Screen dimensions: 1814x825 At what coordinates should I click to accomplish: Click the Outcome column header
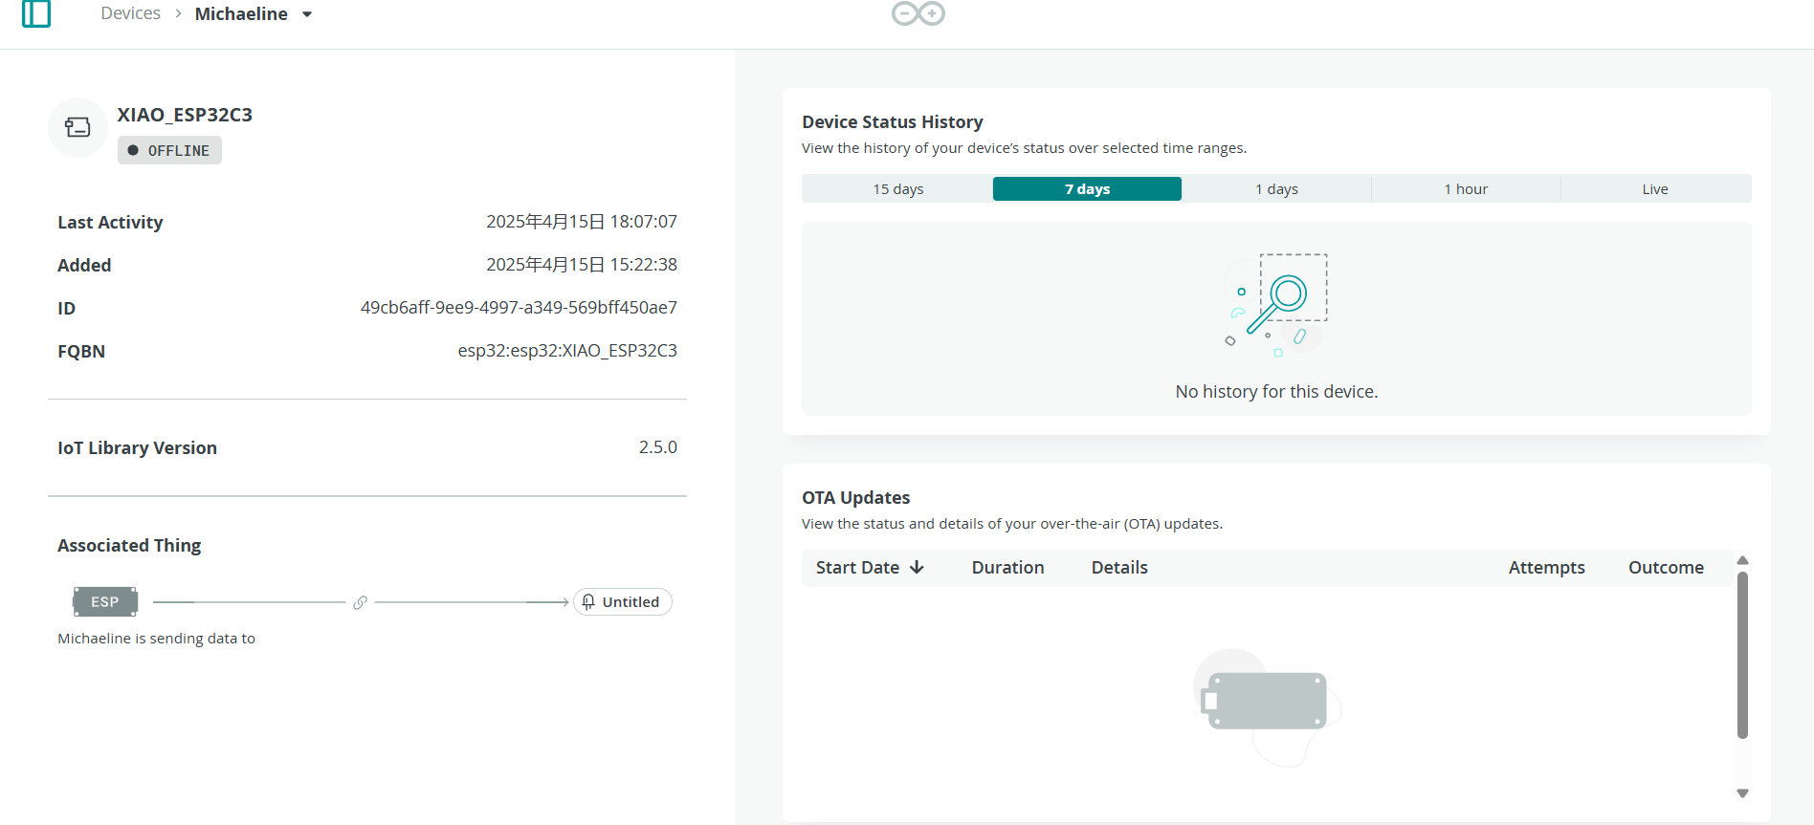tap(1666, 567)
